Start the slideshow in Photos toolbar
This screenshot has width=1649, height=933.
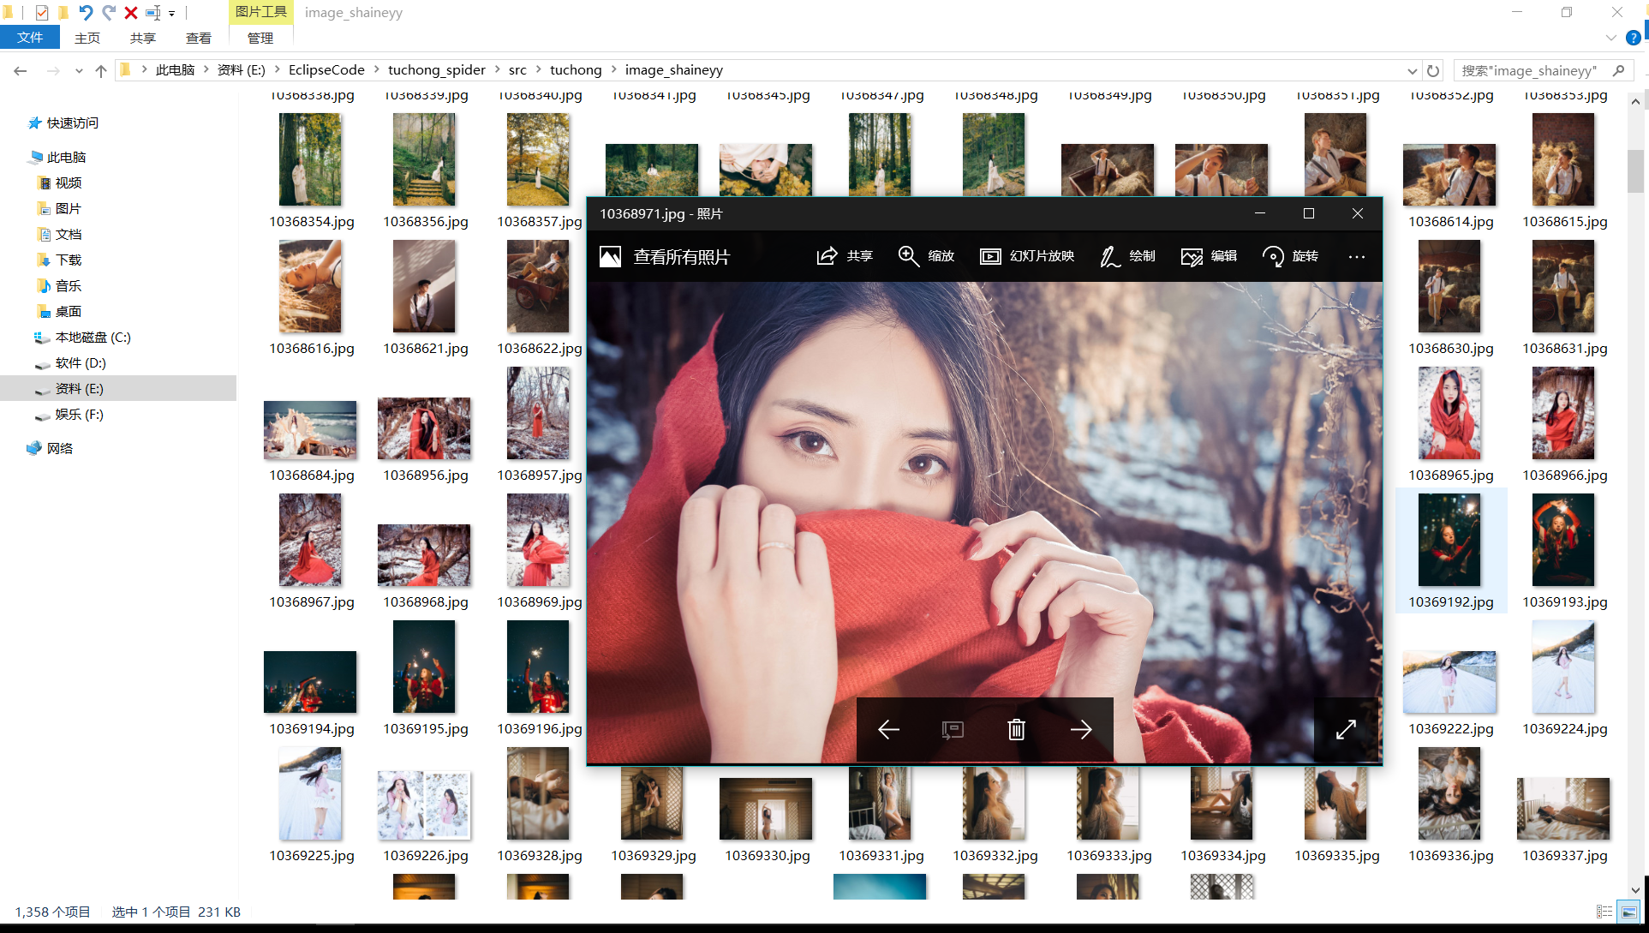tap(990, 256)
